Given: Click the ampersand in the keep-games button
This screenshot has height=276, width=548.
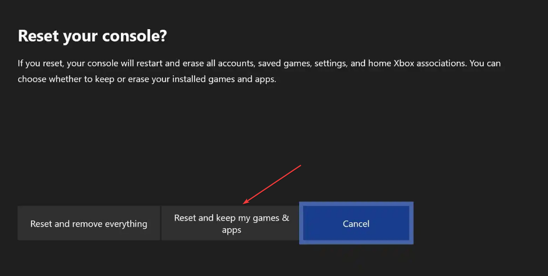Looking at the screenshot, I should (286, 218).
